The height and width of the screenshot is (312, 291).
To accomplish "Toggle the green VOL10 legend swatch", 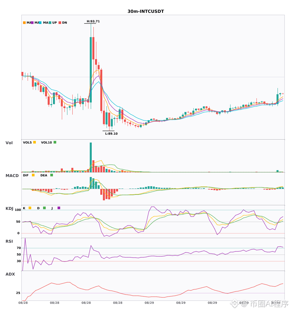I will coord(55,142).
